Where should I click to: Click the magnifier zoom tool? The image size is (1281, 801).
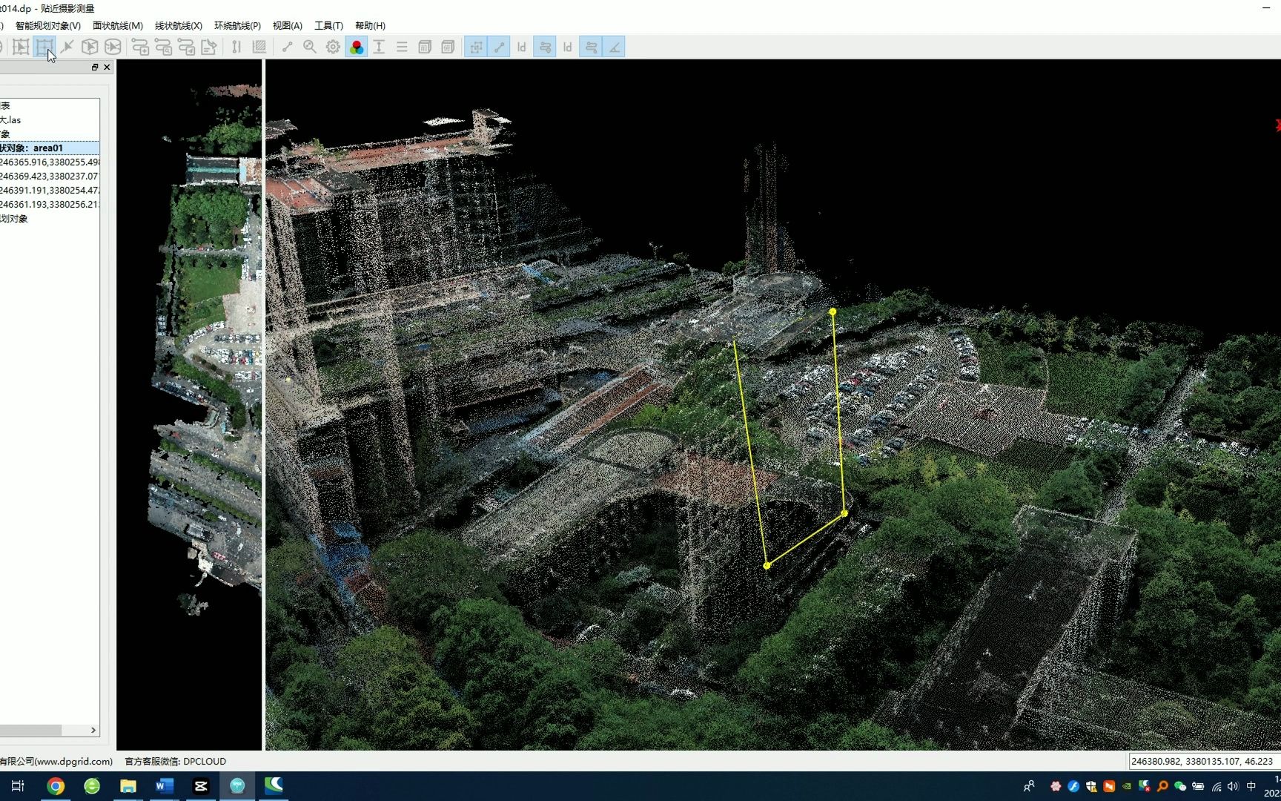click(x=310, y=47)
